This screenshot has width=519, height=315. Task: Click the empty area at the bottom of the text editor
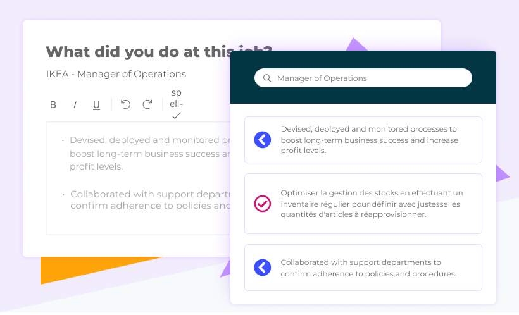pos(138,223)
